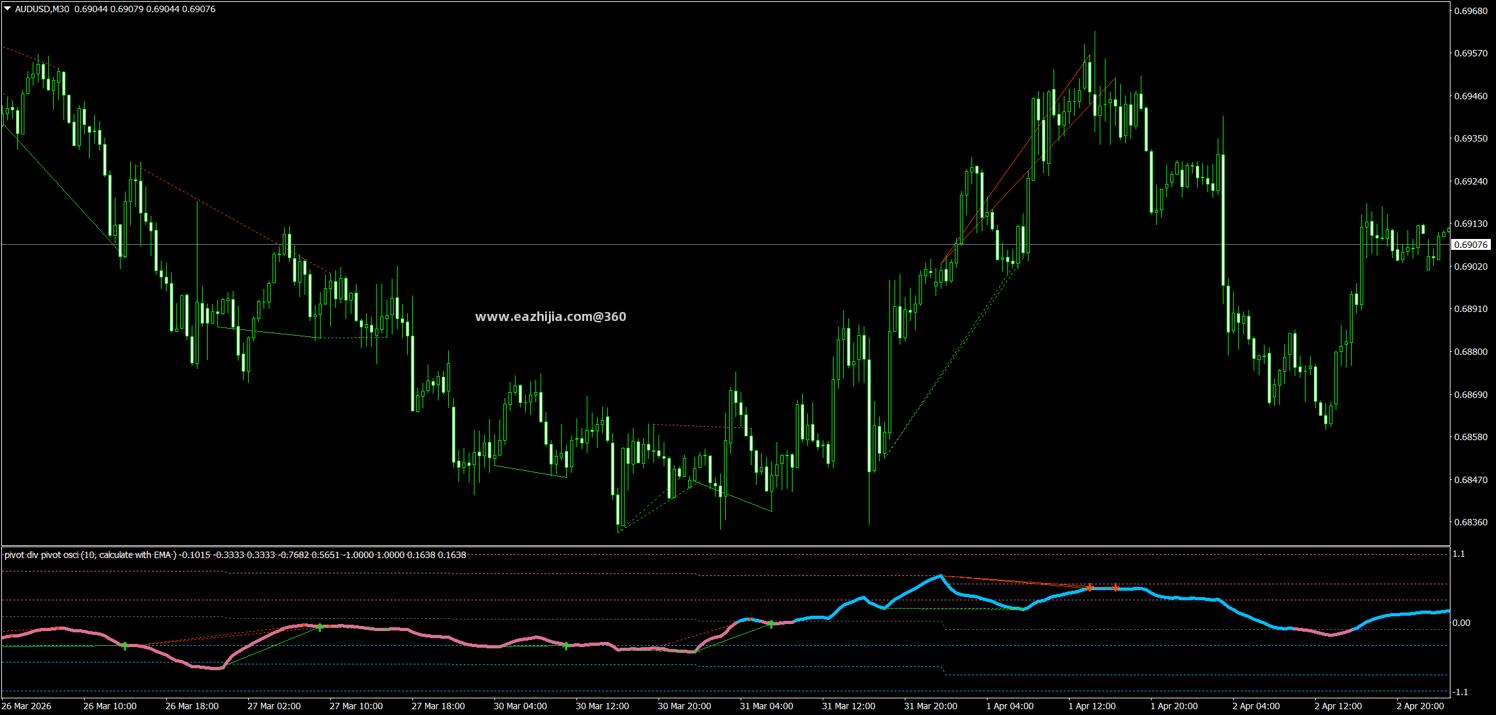
Task: Click time axis label 30 Mar 04:00
Action: (520, 706)
